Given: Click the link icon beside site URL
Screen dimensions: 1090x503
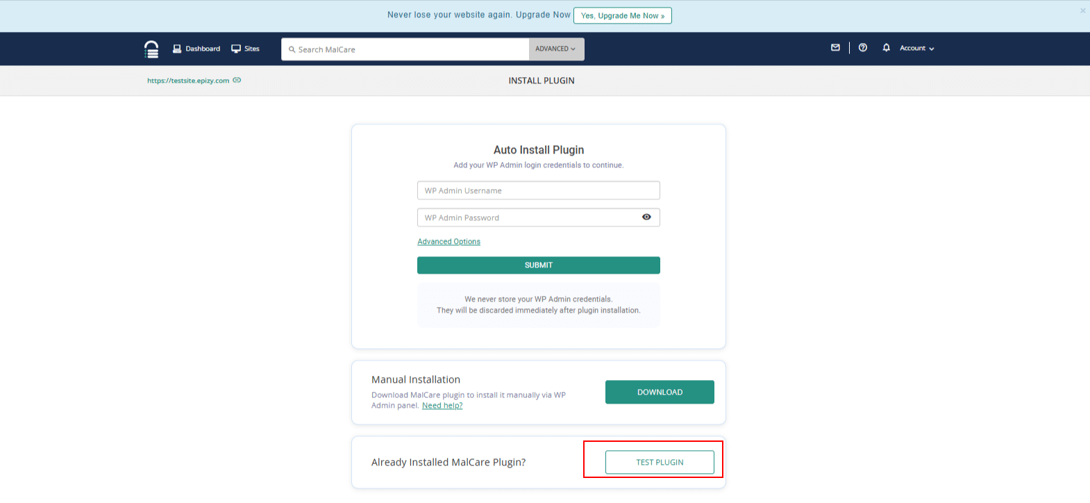Looking at the screenshot, I should (x=237, y=81).
